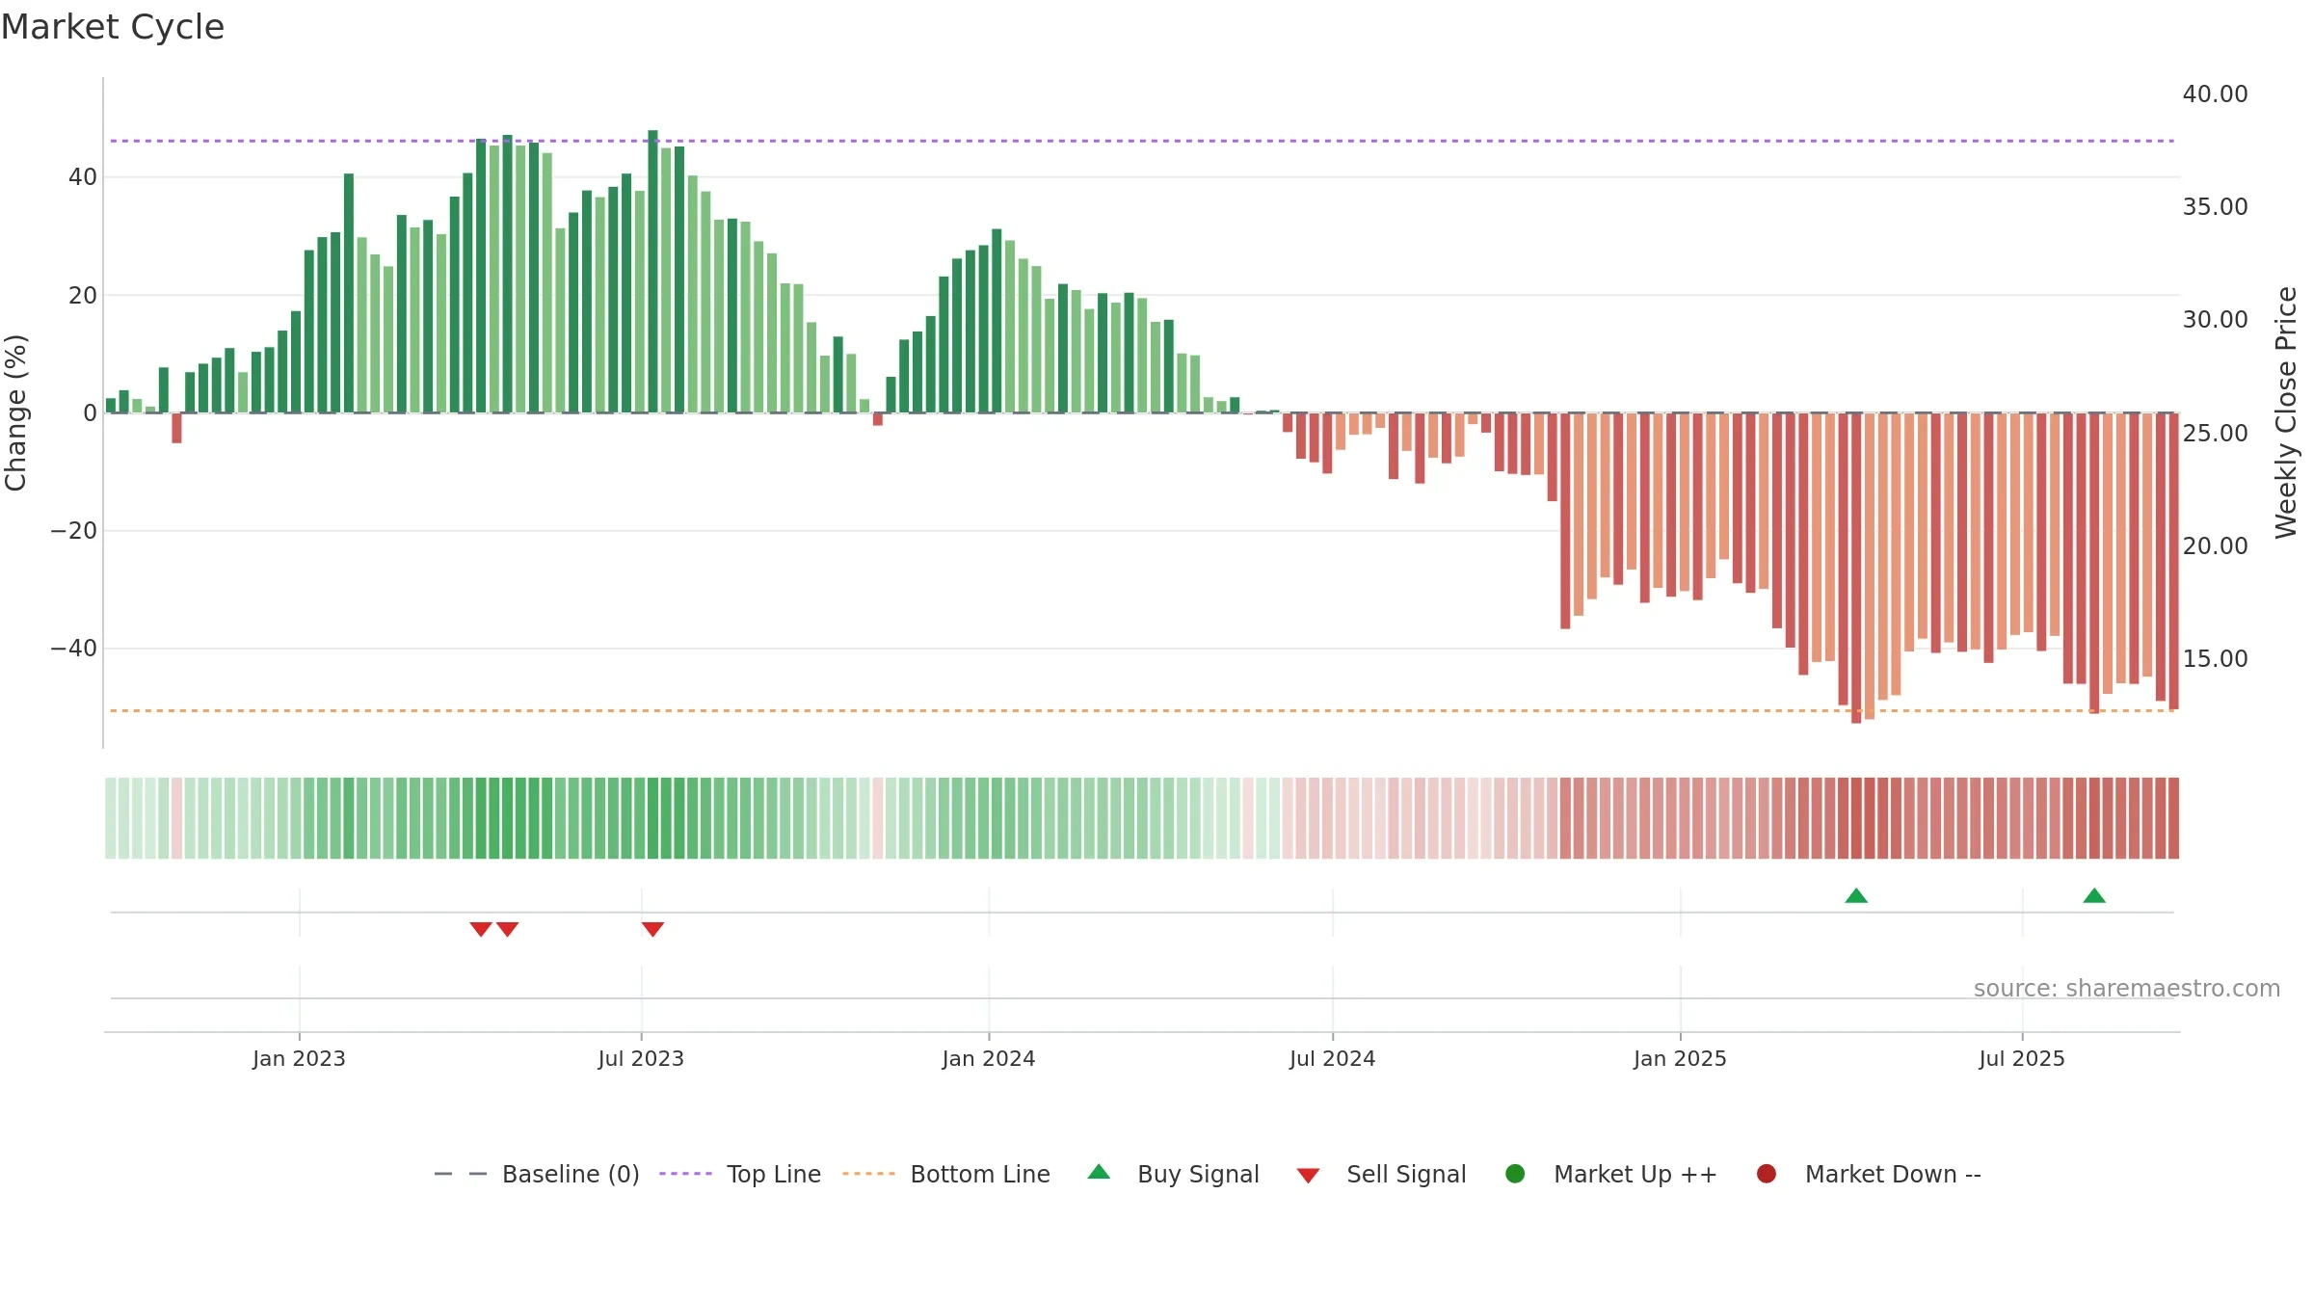
Task: Click the orange dotted Bottom Line legend swatch
Action: [x=868, y=1174]
